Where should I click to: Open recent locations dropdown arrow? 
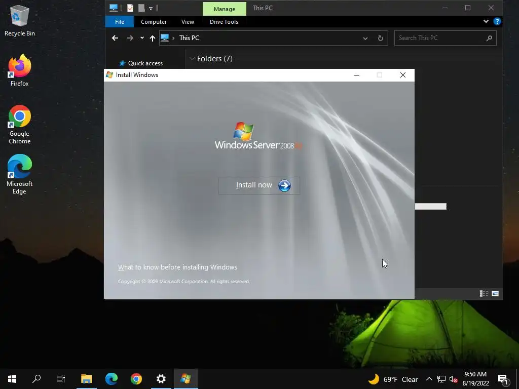(x=142, y=38)
